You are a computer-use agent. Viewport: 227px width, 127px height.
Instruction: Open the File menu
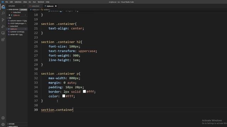6,2
